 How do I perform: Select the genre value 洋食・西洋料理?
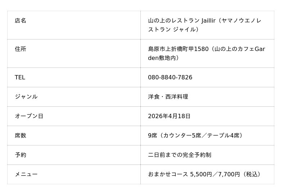point(168,97)
